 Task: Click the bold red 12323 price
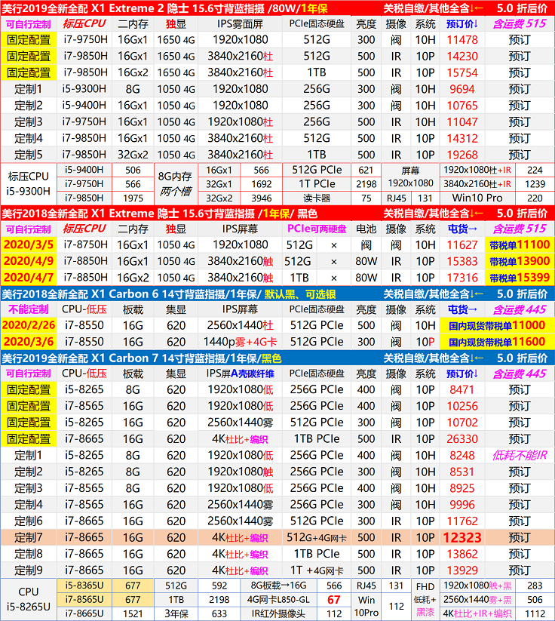[x=462, y=537]
